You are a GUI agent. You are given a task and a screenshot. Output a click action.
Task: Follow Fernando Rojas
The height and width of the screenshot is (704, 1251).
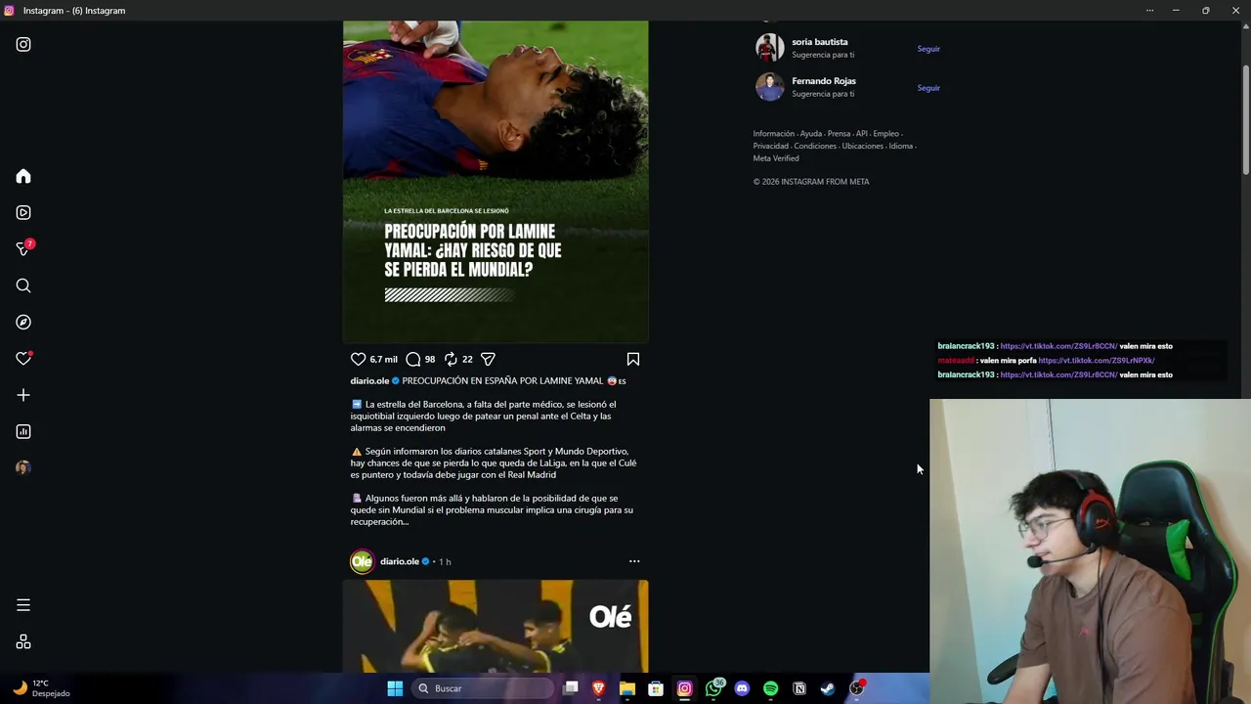[928, 88]
